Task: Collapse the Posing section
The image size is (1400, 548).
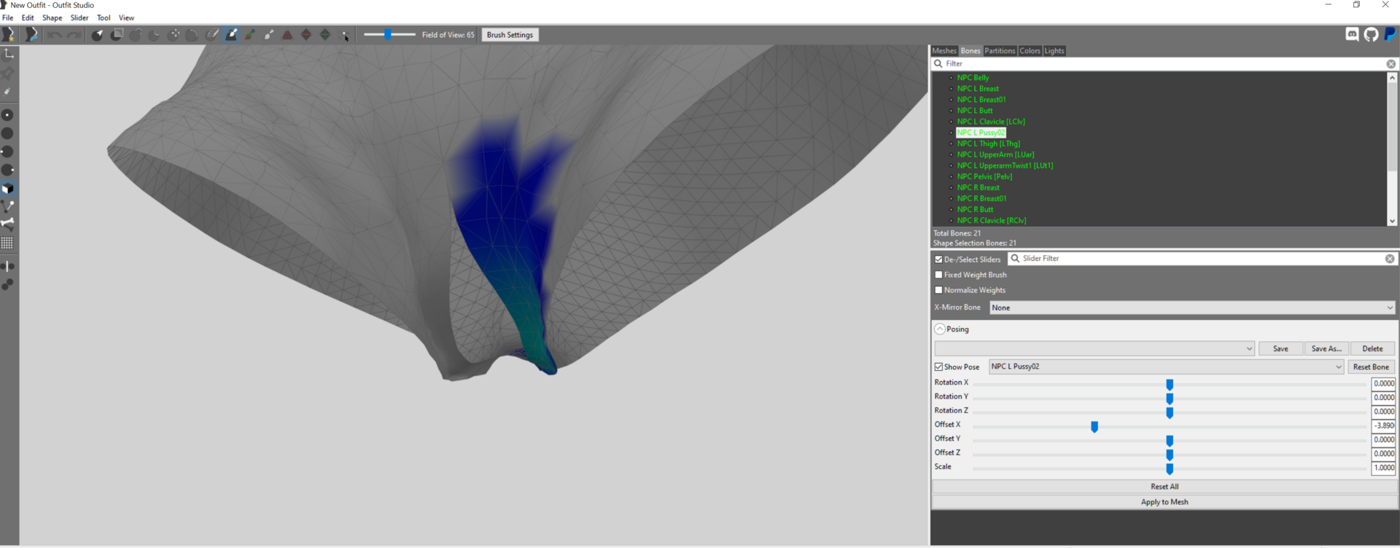Action: (940, 329)
